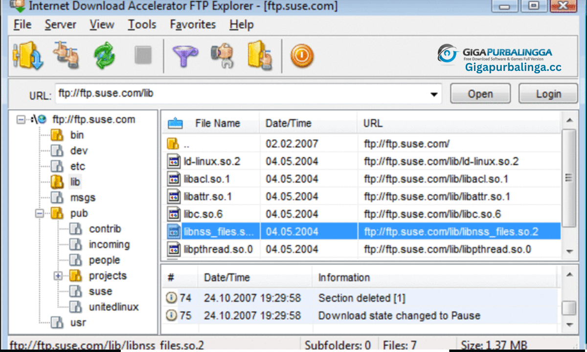This screenshot has width=587, height=352.
Task: Click the Login button
Action: point(548,94)
